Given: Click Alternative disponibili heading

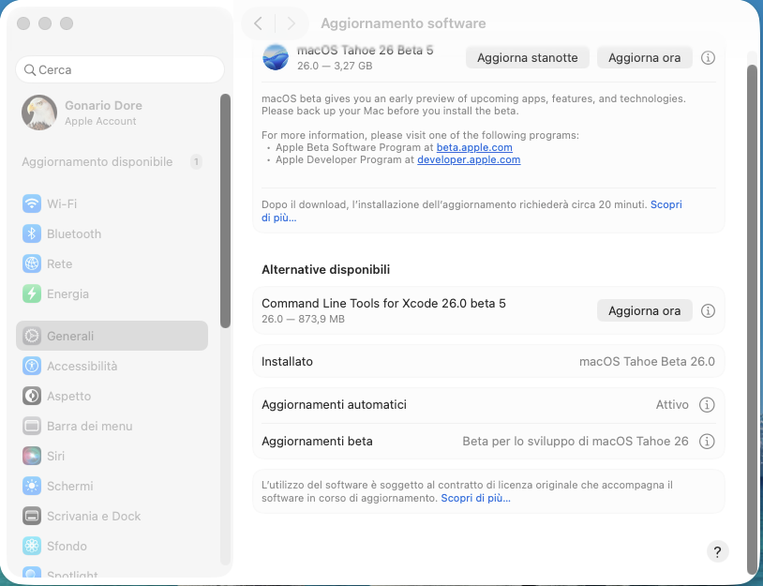Looking at the screenshot, I should click(x=325, y=270).
